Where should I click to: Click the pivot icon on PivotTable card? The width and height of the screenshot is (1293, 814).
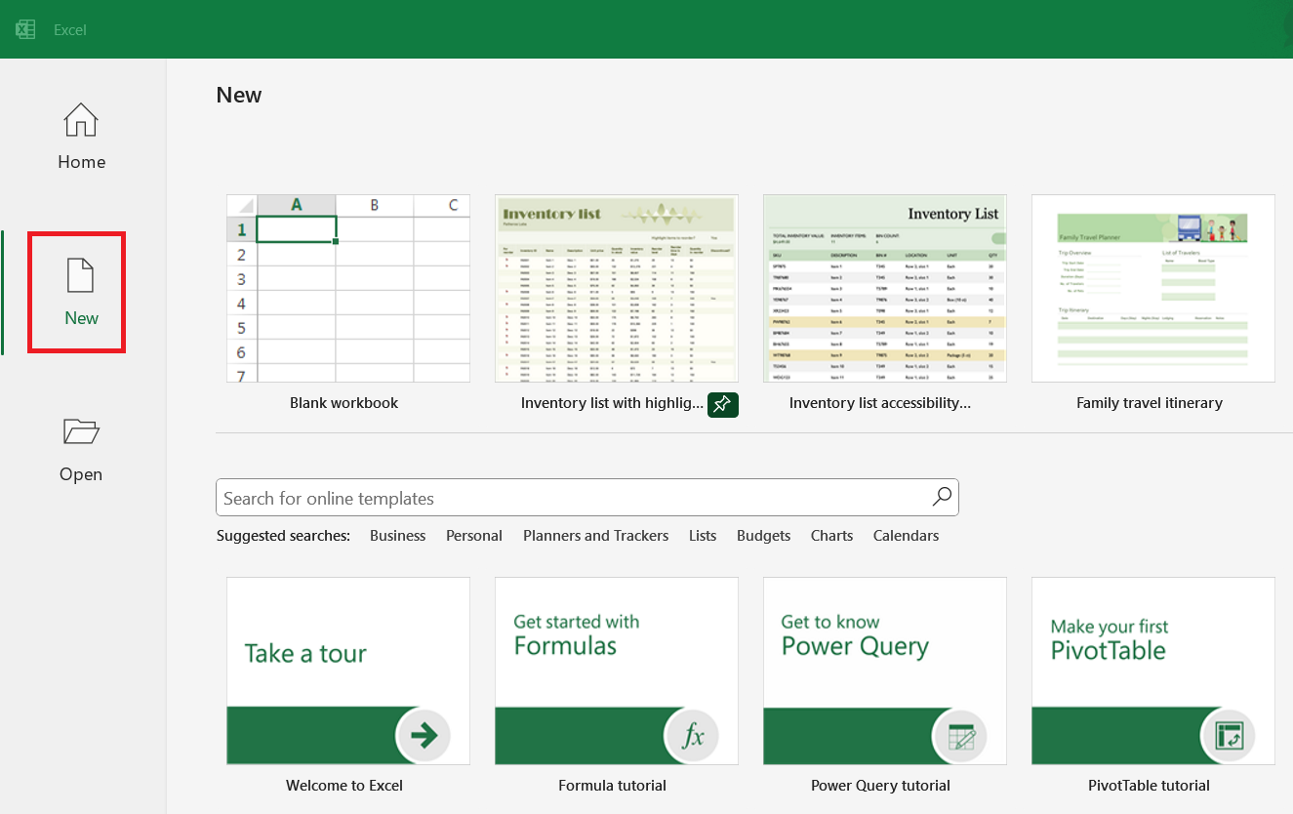tap(1229, 735)
